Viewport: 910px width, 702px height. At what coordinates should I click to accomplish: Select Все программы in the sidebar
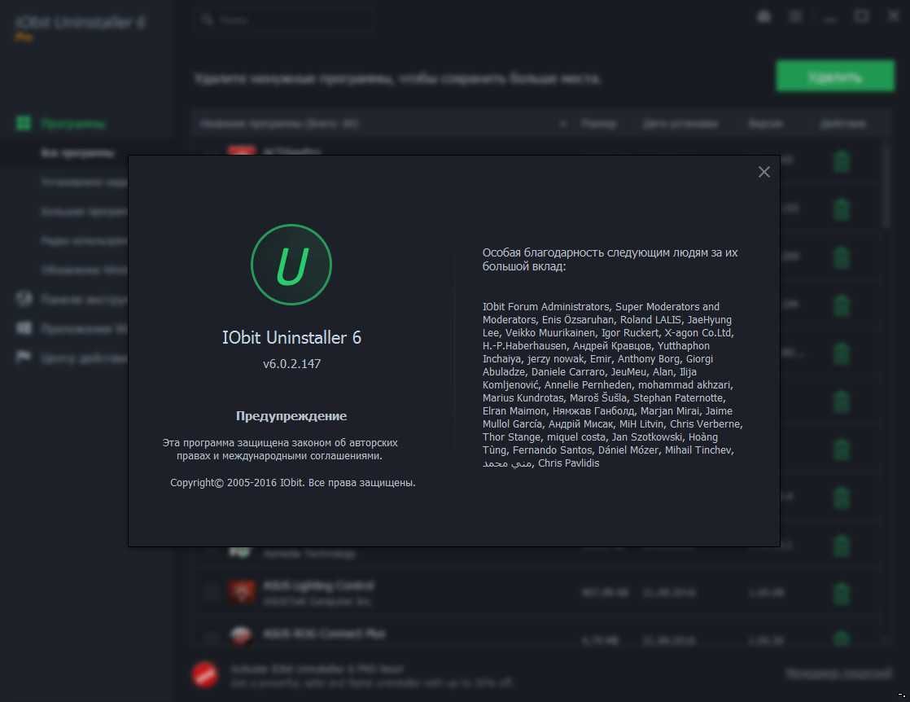(x=78, y=153)
